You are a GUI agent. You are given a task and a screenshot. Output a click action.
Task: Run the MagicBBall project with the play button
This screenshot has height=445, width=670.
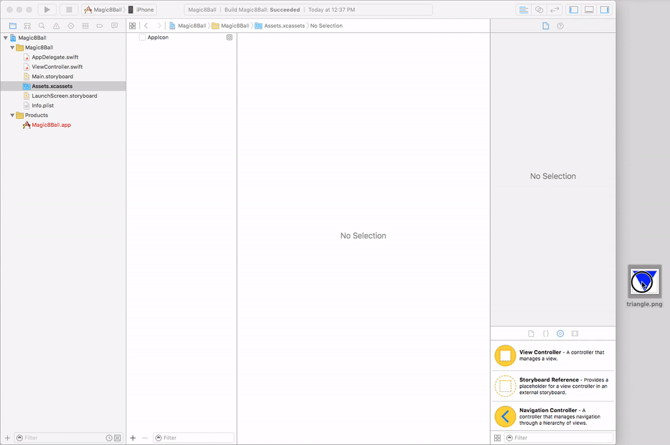click(x=47, y=9)
